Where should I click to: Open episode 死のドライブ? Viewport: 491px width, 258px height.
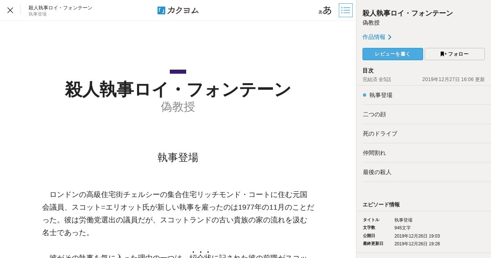tap(427, 134)
